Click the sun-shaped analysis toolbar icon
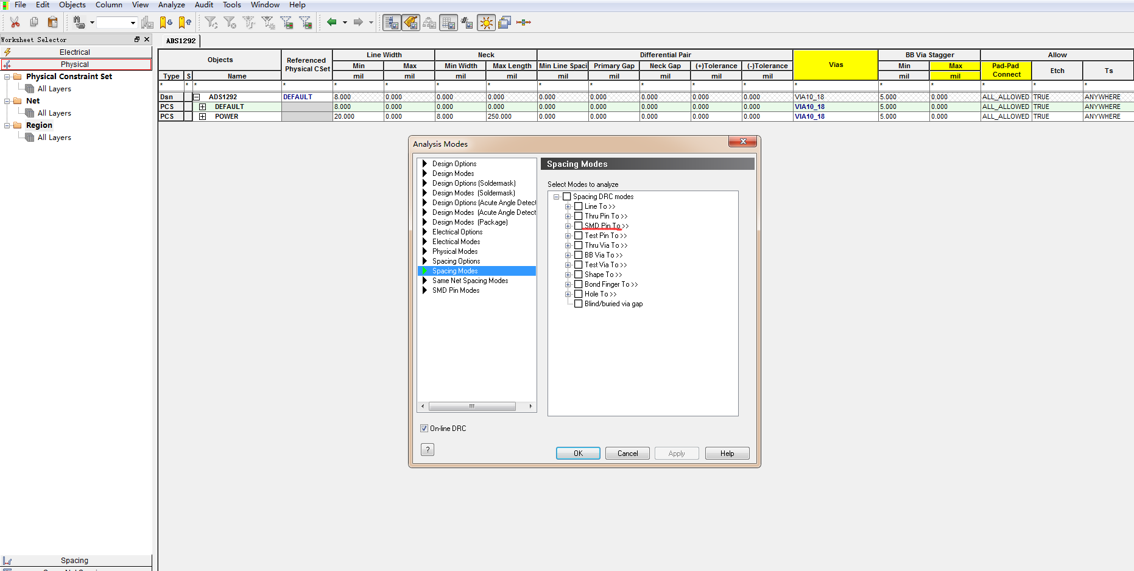Screen dimensions: 1134x571 (x=485, y=23)
